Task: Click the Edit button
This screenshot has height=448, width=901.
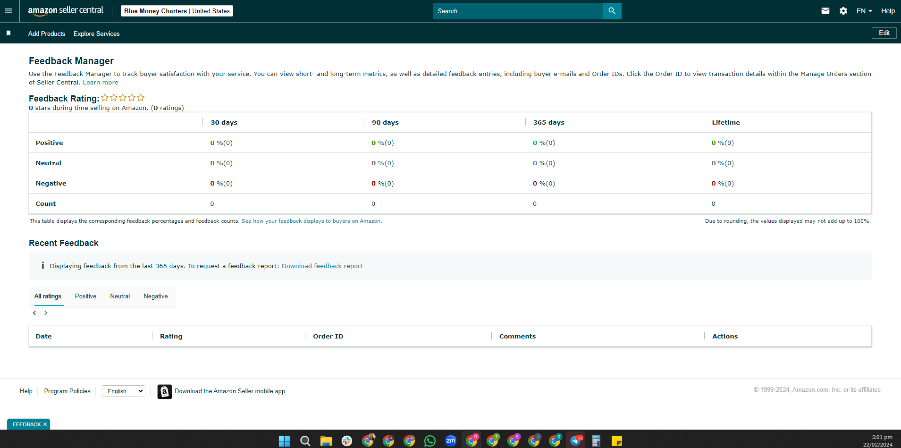Action: [x=884, y=33]
